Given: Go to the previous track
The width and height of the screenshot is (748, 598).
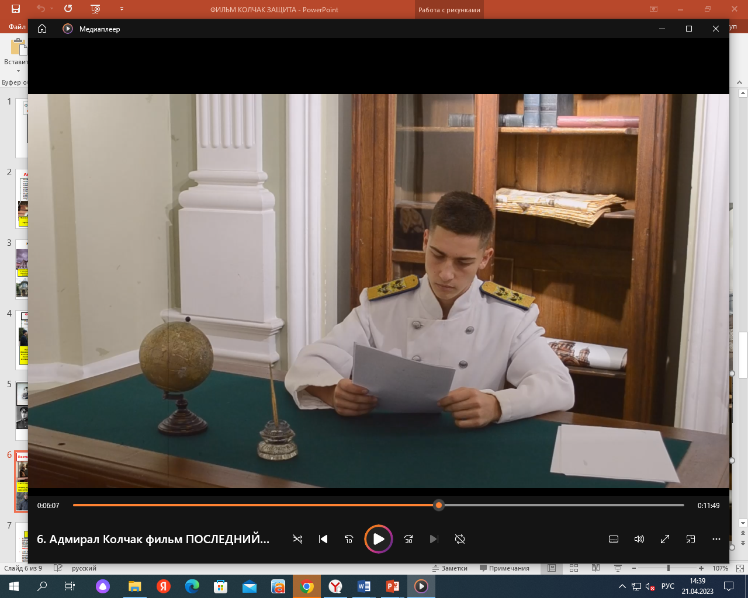Looking at the screenshot, I should pyautogui.click(x=323, y=539).
